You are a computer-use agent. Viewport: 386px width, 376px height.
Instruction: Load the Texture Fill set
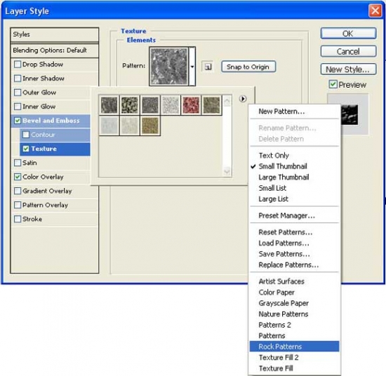(x=295, y=368)
